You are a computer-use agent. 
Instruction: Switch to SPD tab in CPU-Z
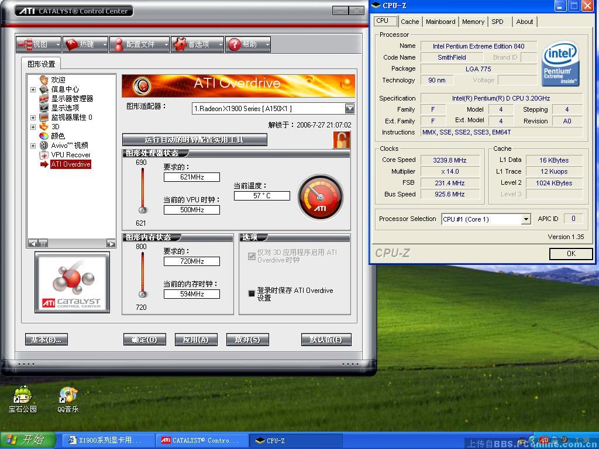click(x=497, y=22)
